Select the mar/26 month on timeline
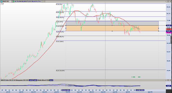 click(x=79, y=92)
